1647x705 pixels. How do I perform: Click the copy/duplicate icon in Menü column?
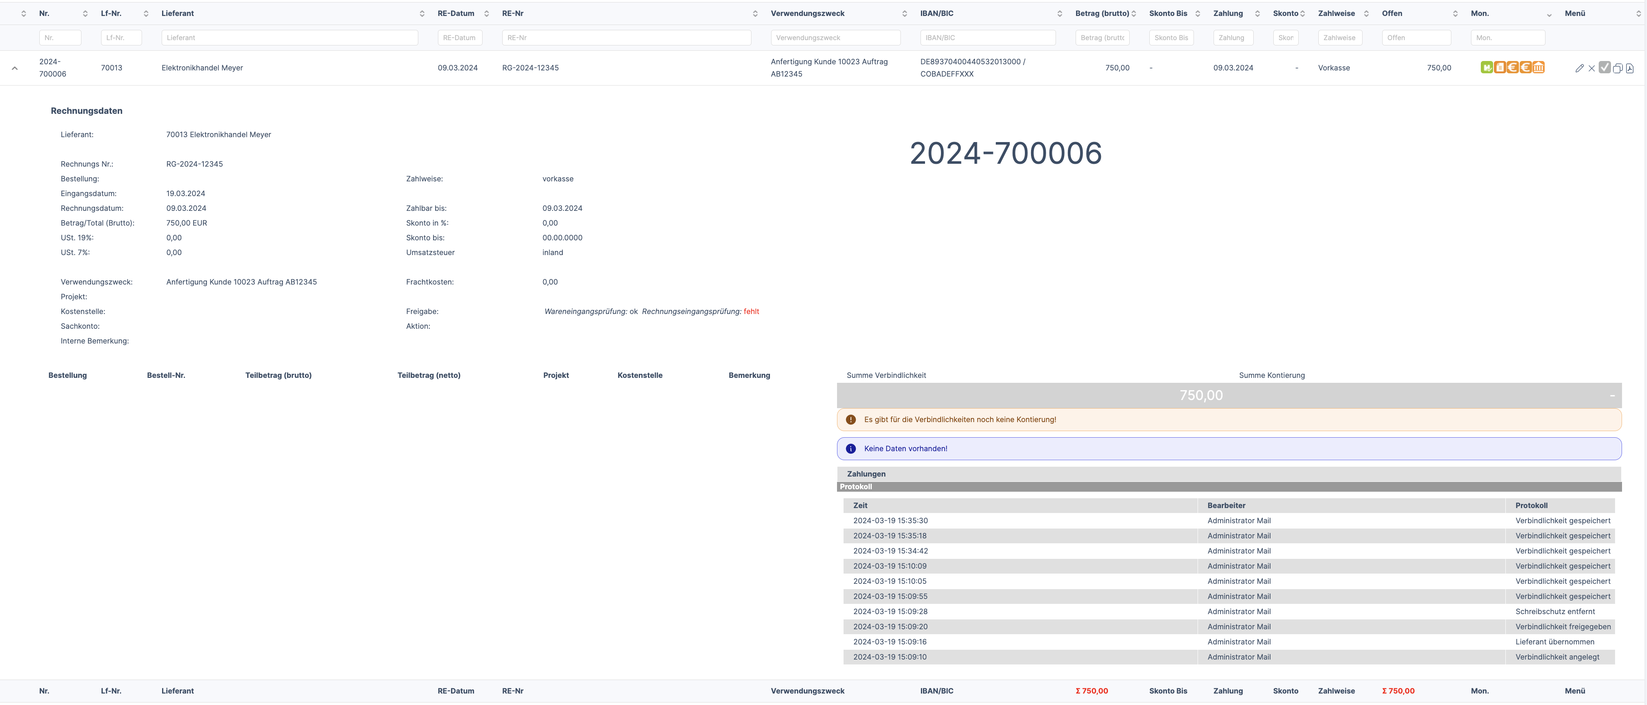click(1618, 68)
